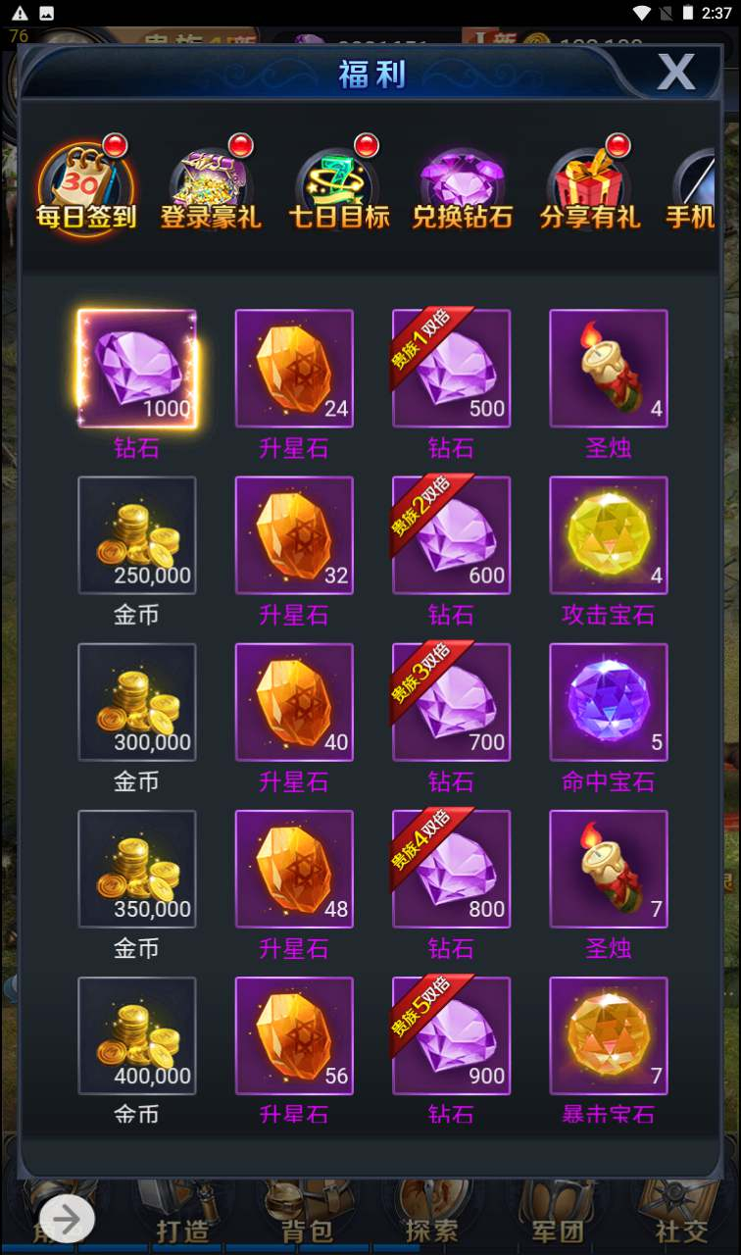
Task: Tap the yellow 攻击宝石 gem item
Action: pyautogui.click(x=609, y=535)
